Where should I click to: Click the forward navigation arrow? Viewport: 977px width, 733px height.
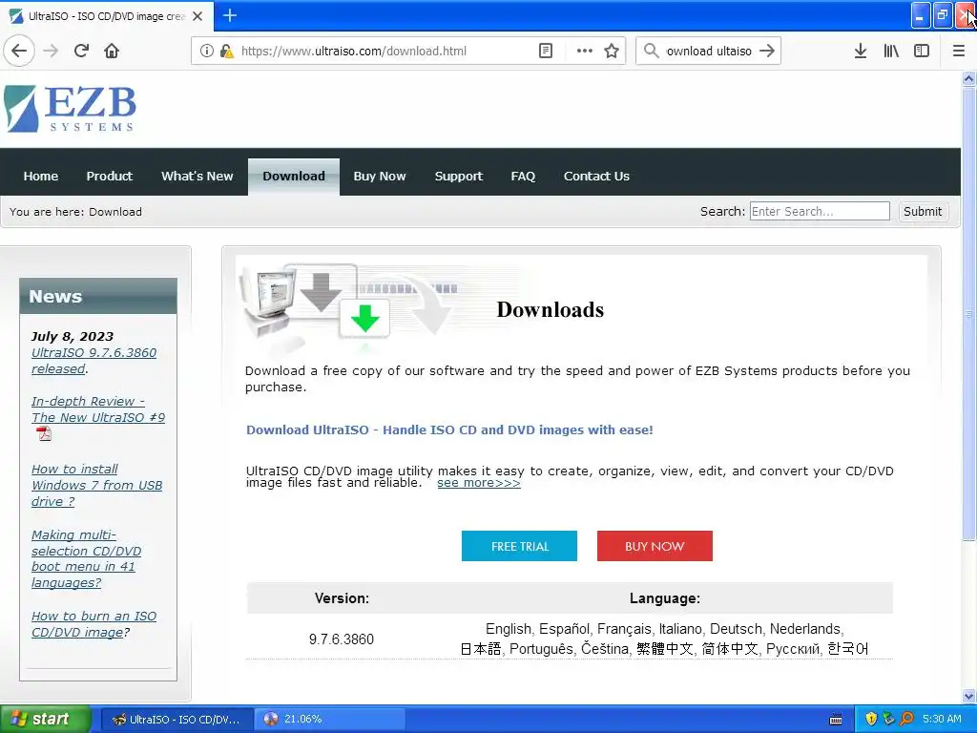pos(52,52)
